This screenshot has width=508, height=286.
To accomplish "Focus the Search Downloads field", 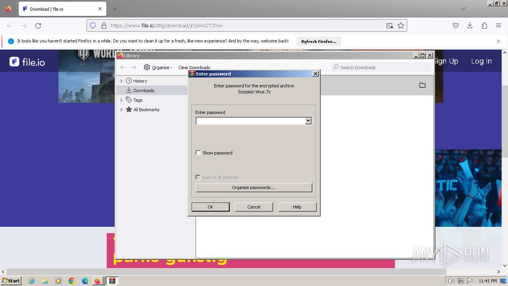I will (x=381, y=68).
